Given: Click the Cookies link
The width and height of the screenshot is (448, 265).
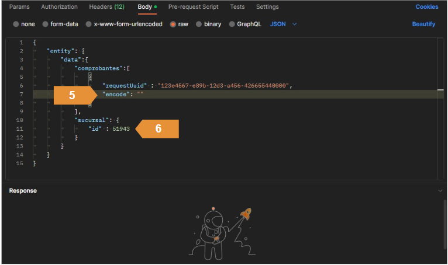Looking at the screenshot, I should (426, 7).
